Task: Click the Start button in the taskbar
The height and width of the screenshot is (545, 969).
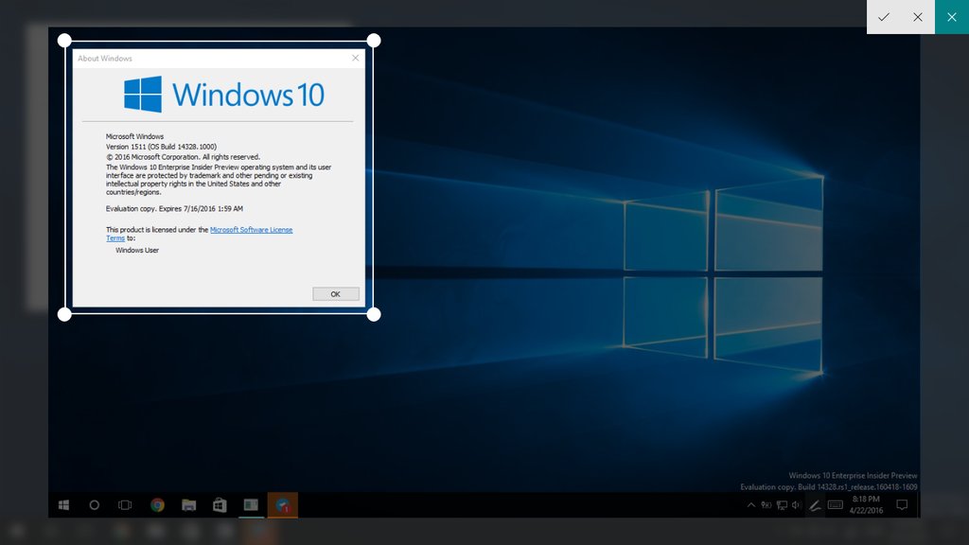Action: coord(63,505)
